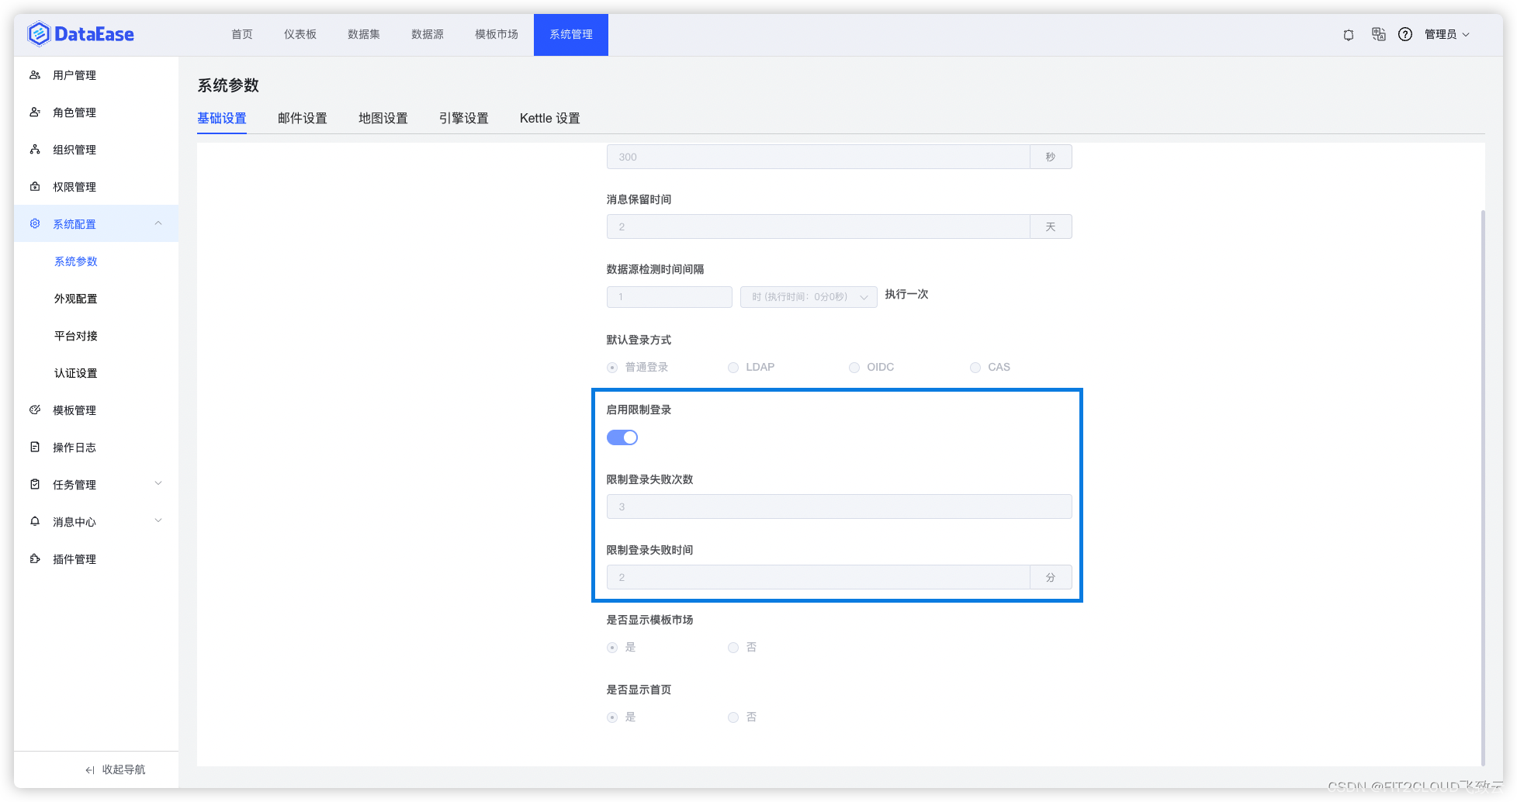This screenshot has height=802, width=1517.
Task: Click the 权限管理 lock icon
Action: pos(35,187)
